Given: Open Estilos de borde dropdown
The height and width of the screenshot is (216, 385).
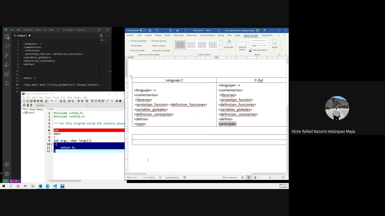Looking at the screenshot, I should click(242, 48).
